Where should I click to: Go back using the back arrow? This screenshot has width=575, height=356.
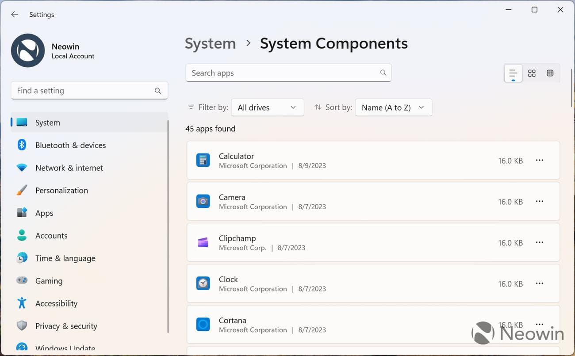point(15,15)
